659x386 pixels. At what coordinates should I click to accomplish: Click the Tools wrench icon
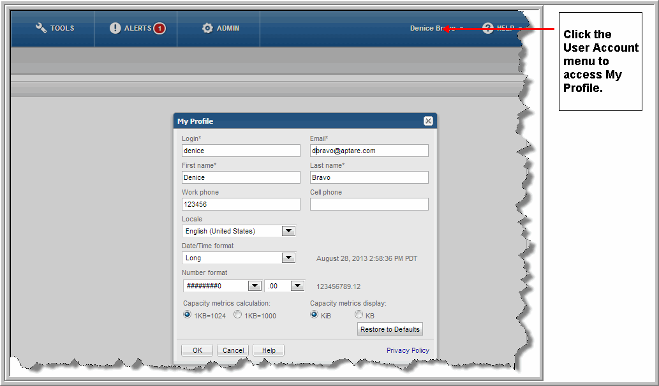coord(41,28)
